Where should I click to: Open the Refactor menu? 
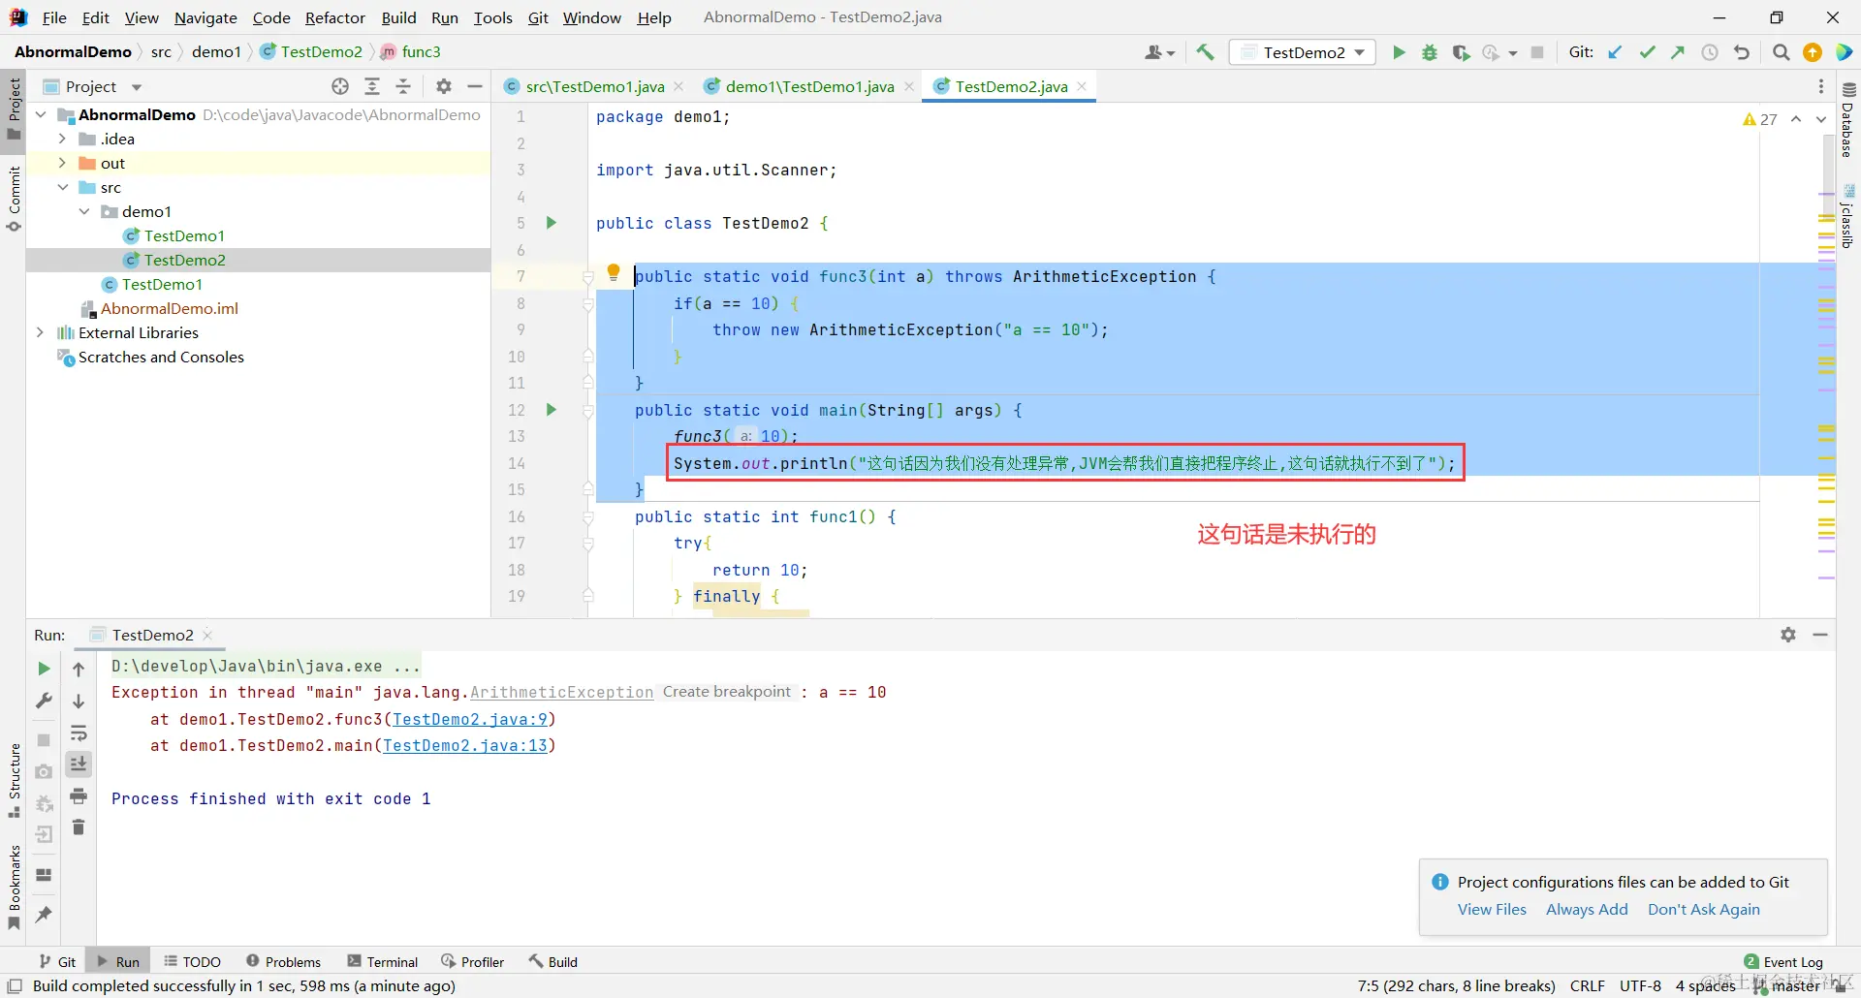pyautogui.click(x=335, y=17)
